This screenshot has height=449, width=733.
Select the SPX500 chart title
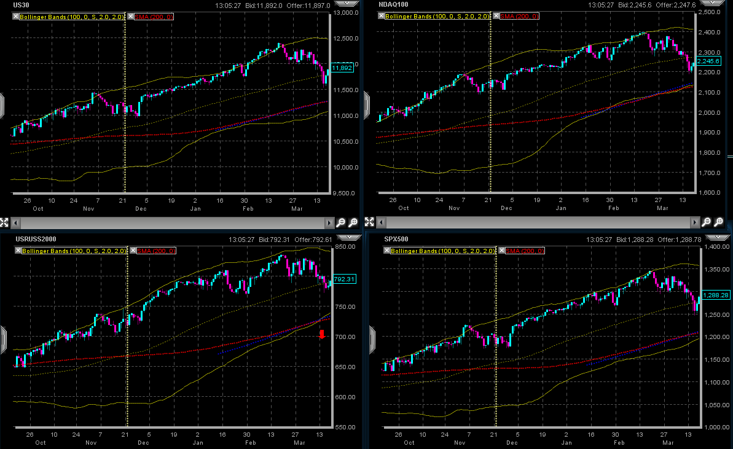pyautogui.click(x=396, y=239)
